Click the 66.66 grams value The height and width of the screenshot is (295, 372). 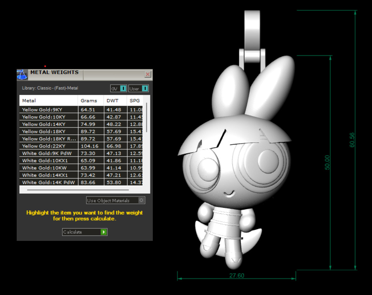[x=88, y=117]
